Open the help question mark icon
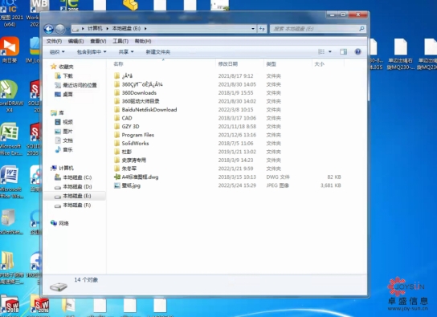The image size is (437, 317). click(x=357, y=52)
